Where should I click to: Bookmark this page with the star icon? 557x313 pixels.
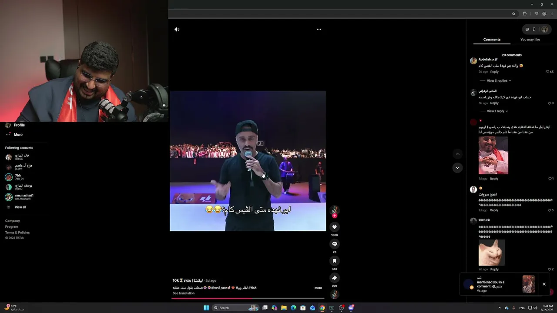coord(513,13)
